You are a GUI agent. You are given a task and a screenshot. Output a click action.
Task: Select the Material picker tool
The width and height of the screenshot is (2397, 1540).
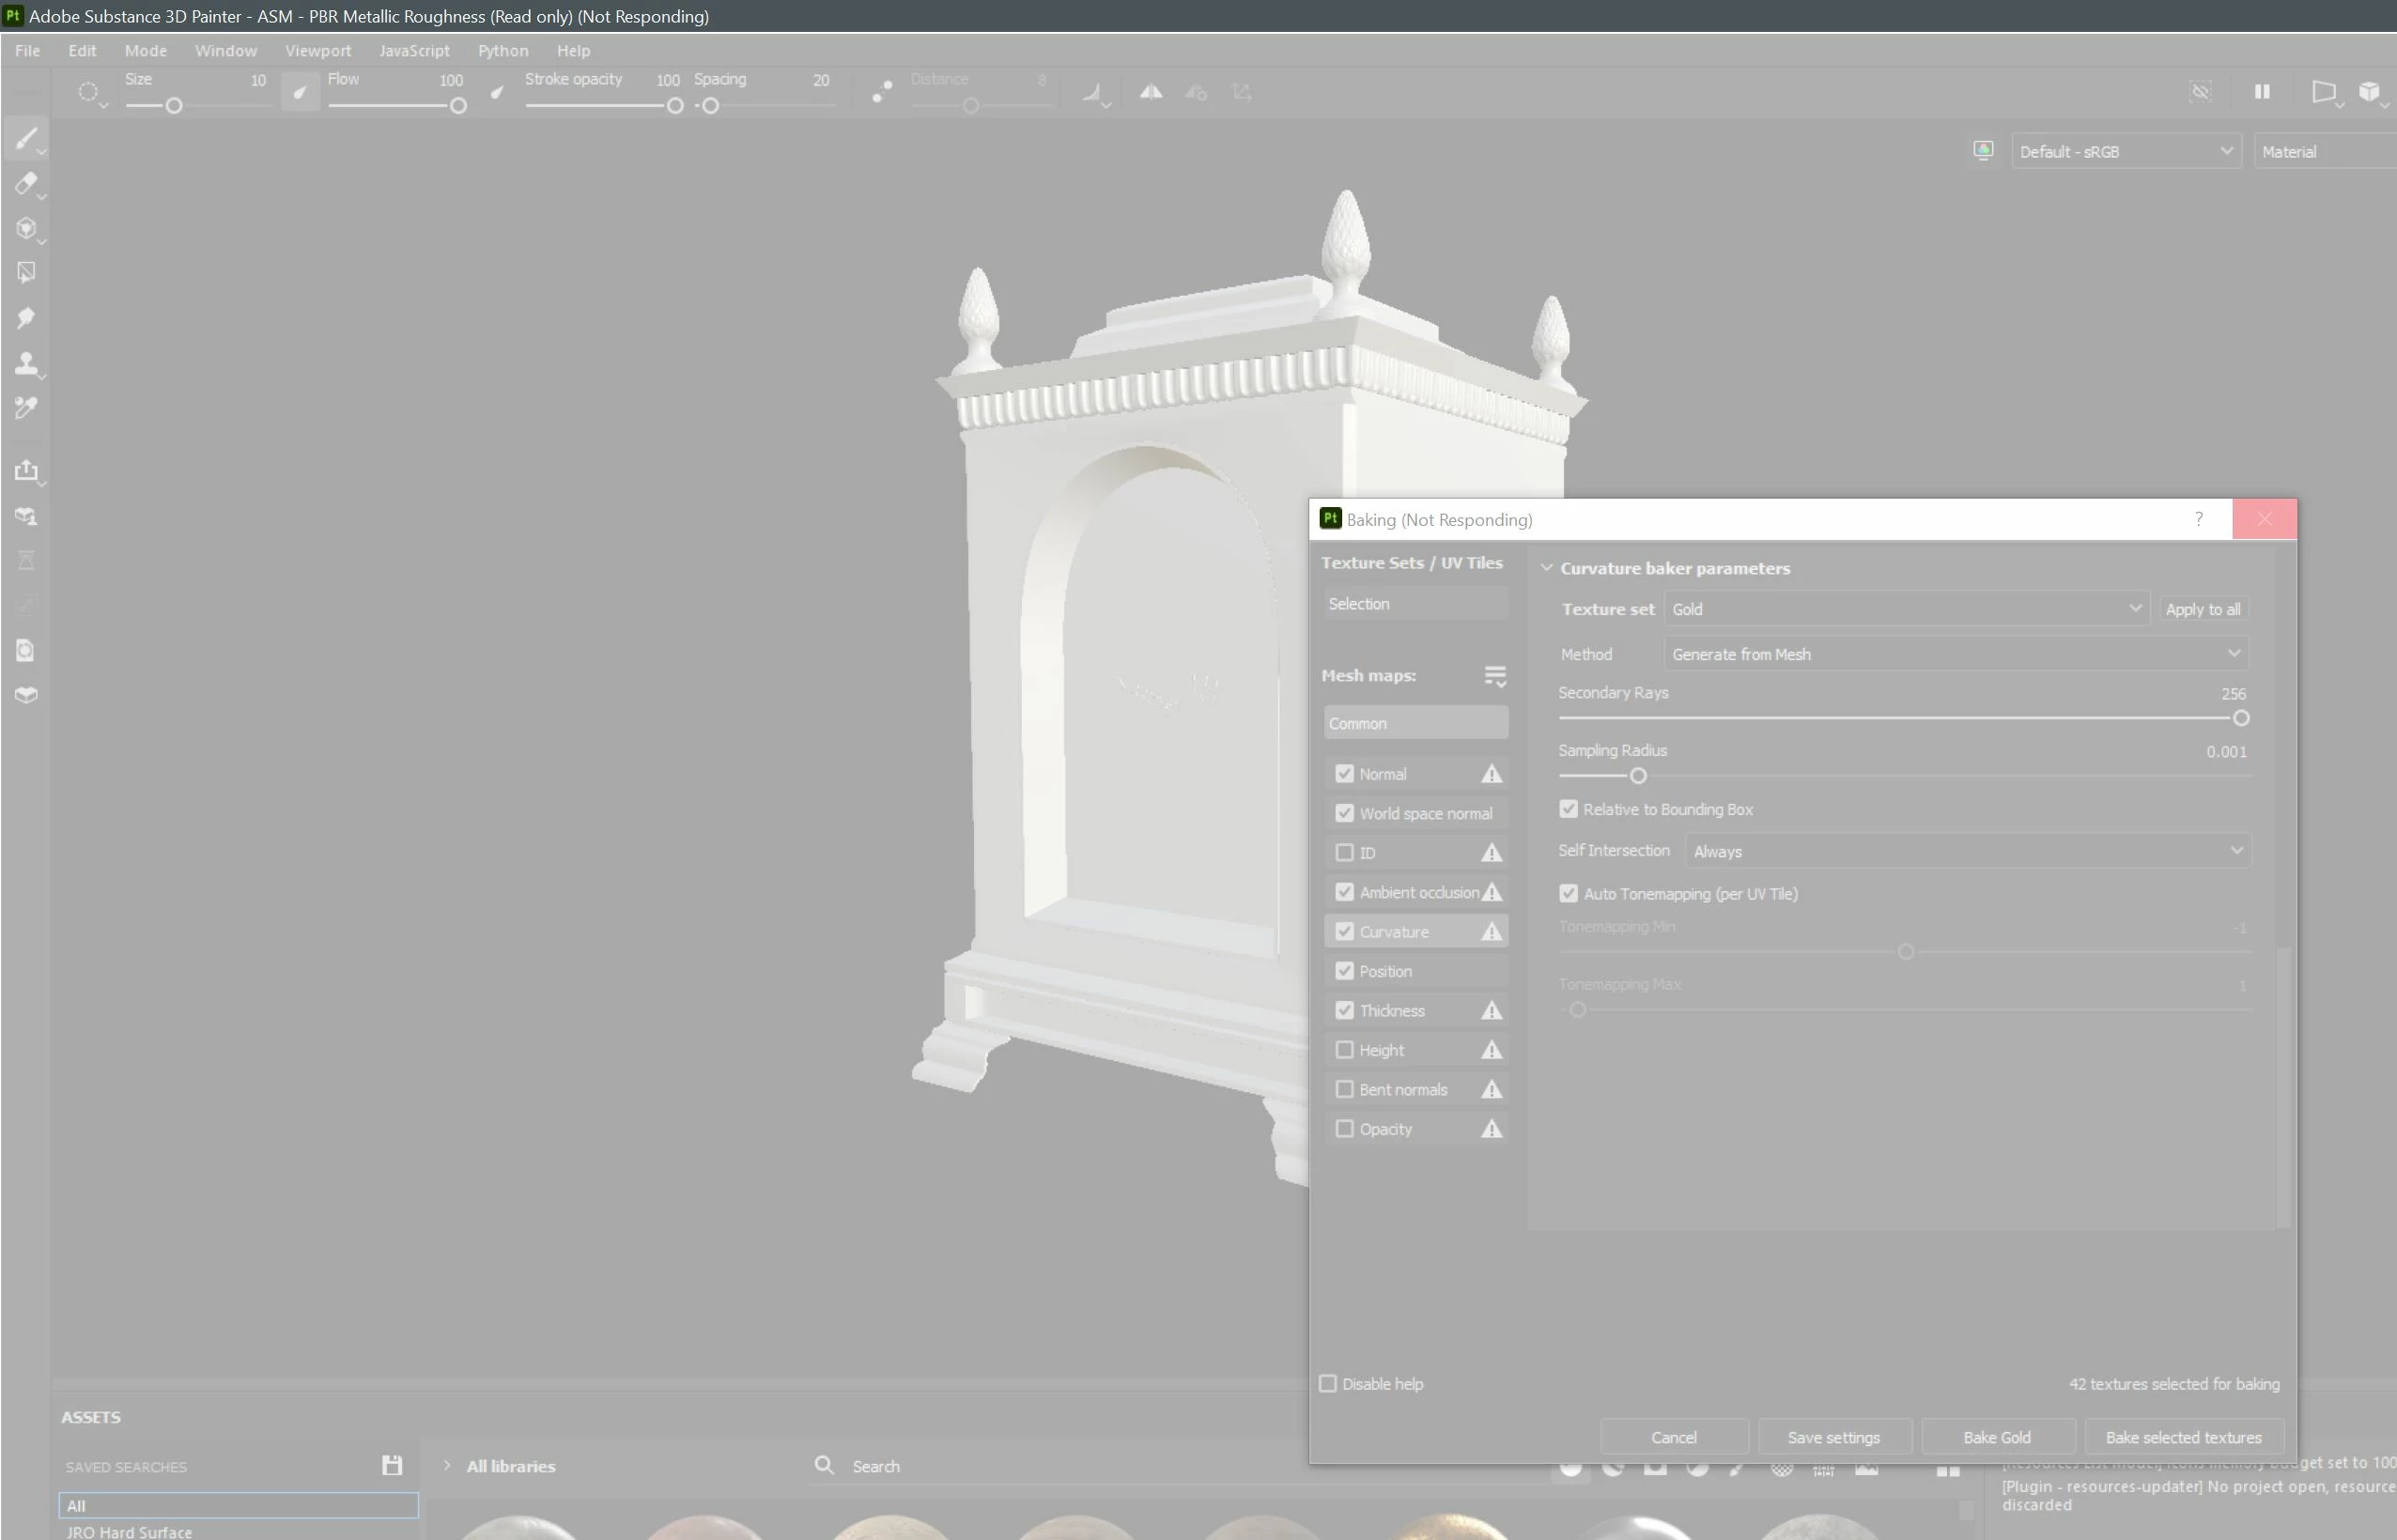point(26,408)
